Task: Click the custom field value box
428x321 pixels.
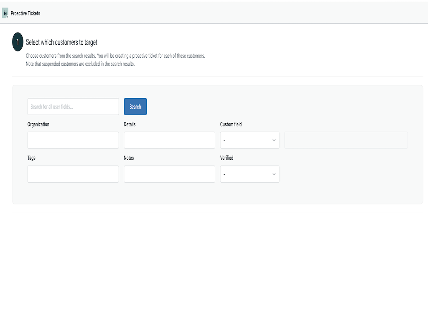Action: pos(346,140)
